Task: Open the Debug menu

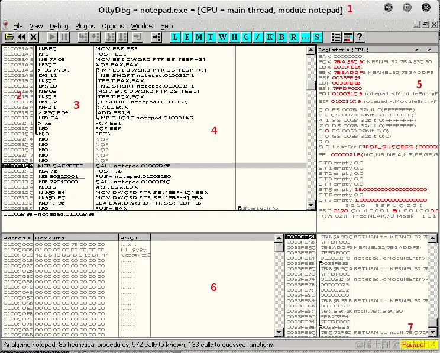Action: point(59,26)
